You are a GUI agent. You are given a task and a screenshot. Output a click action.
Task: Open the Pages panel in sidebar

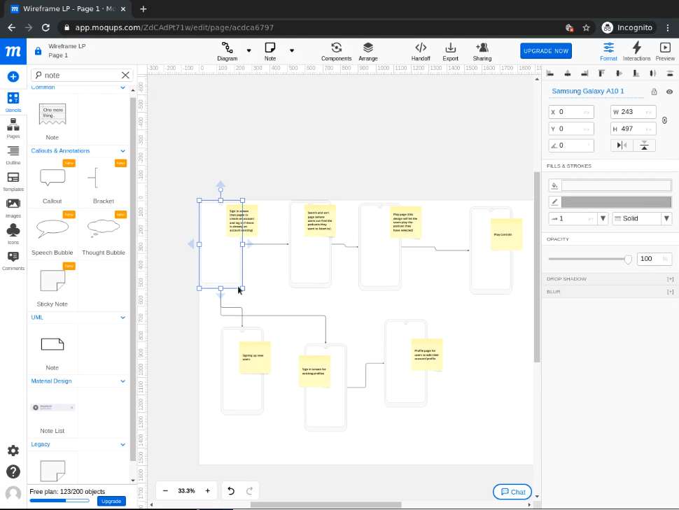coord(13,127)
